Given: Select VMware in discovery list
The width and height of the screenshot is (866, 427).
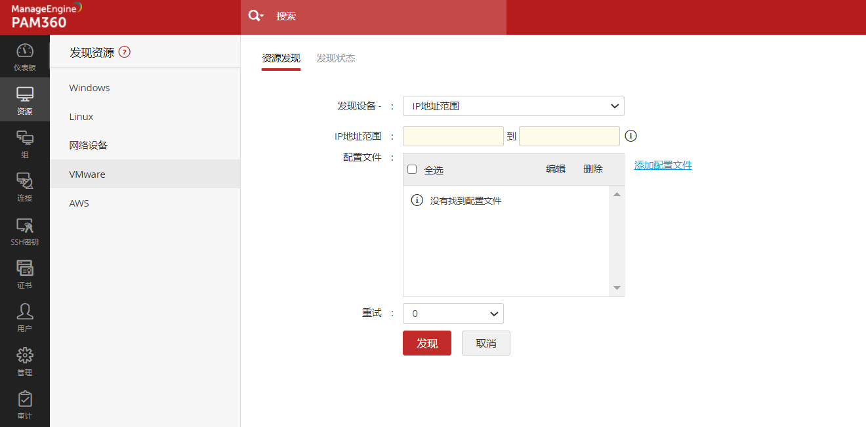Looking at the screenshot, I should tap(145, 174).
